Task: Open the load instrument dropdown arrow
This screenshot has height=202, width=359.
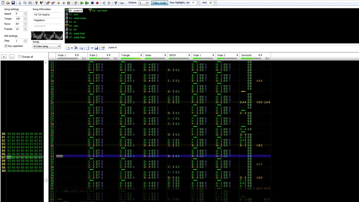Action: [x=92, y=48]
